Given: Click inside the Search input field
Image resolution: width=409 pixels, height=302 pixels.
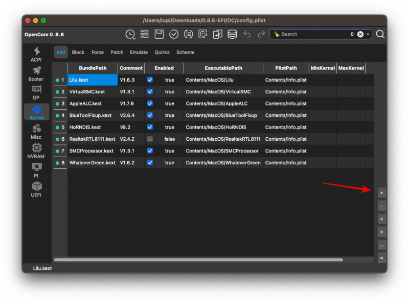Looking at the screenshot, I should (312, 34).
